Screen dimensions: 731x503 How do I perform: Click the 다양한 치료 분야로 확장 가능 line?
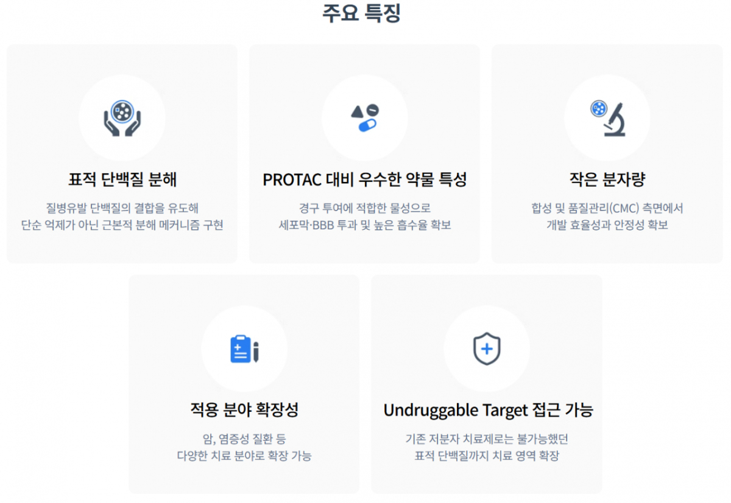tap(244, 456)
